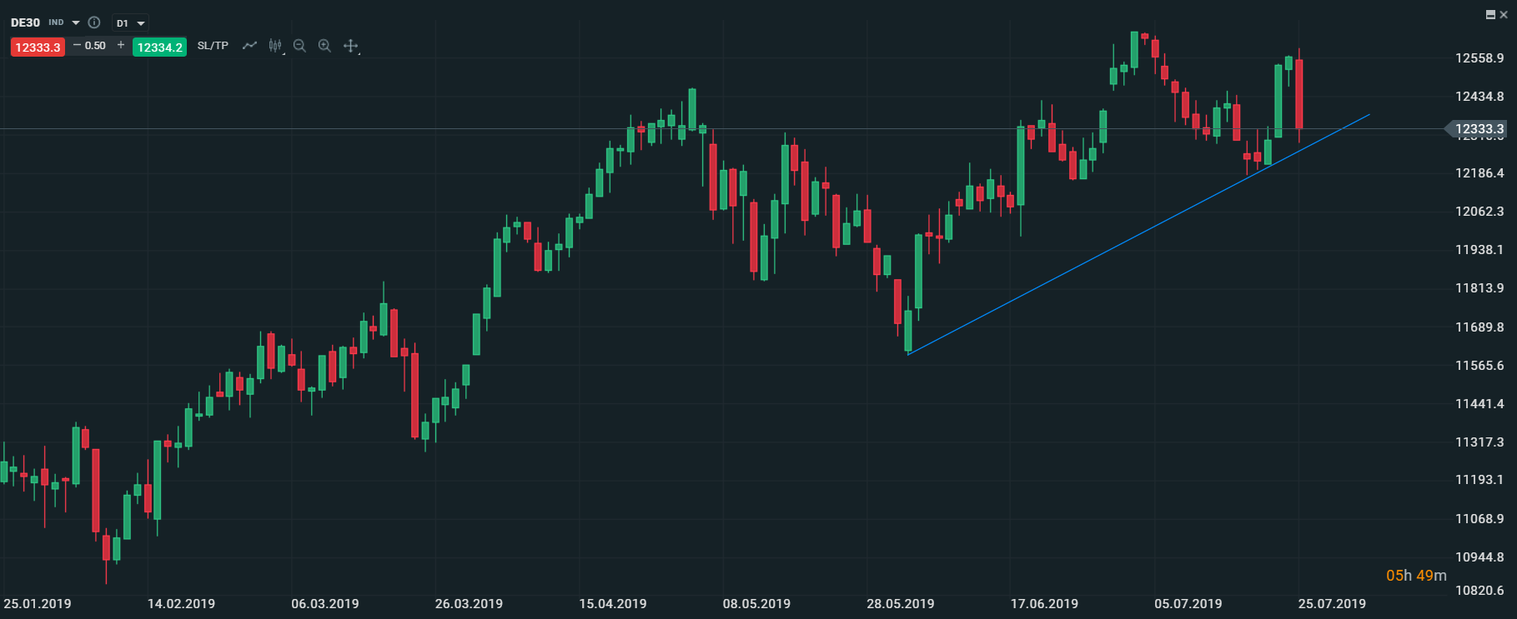
Task: Select the crosshair move tool
Action: click(351, 46)
